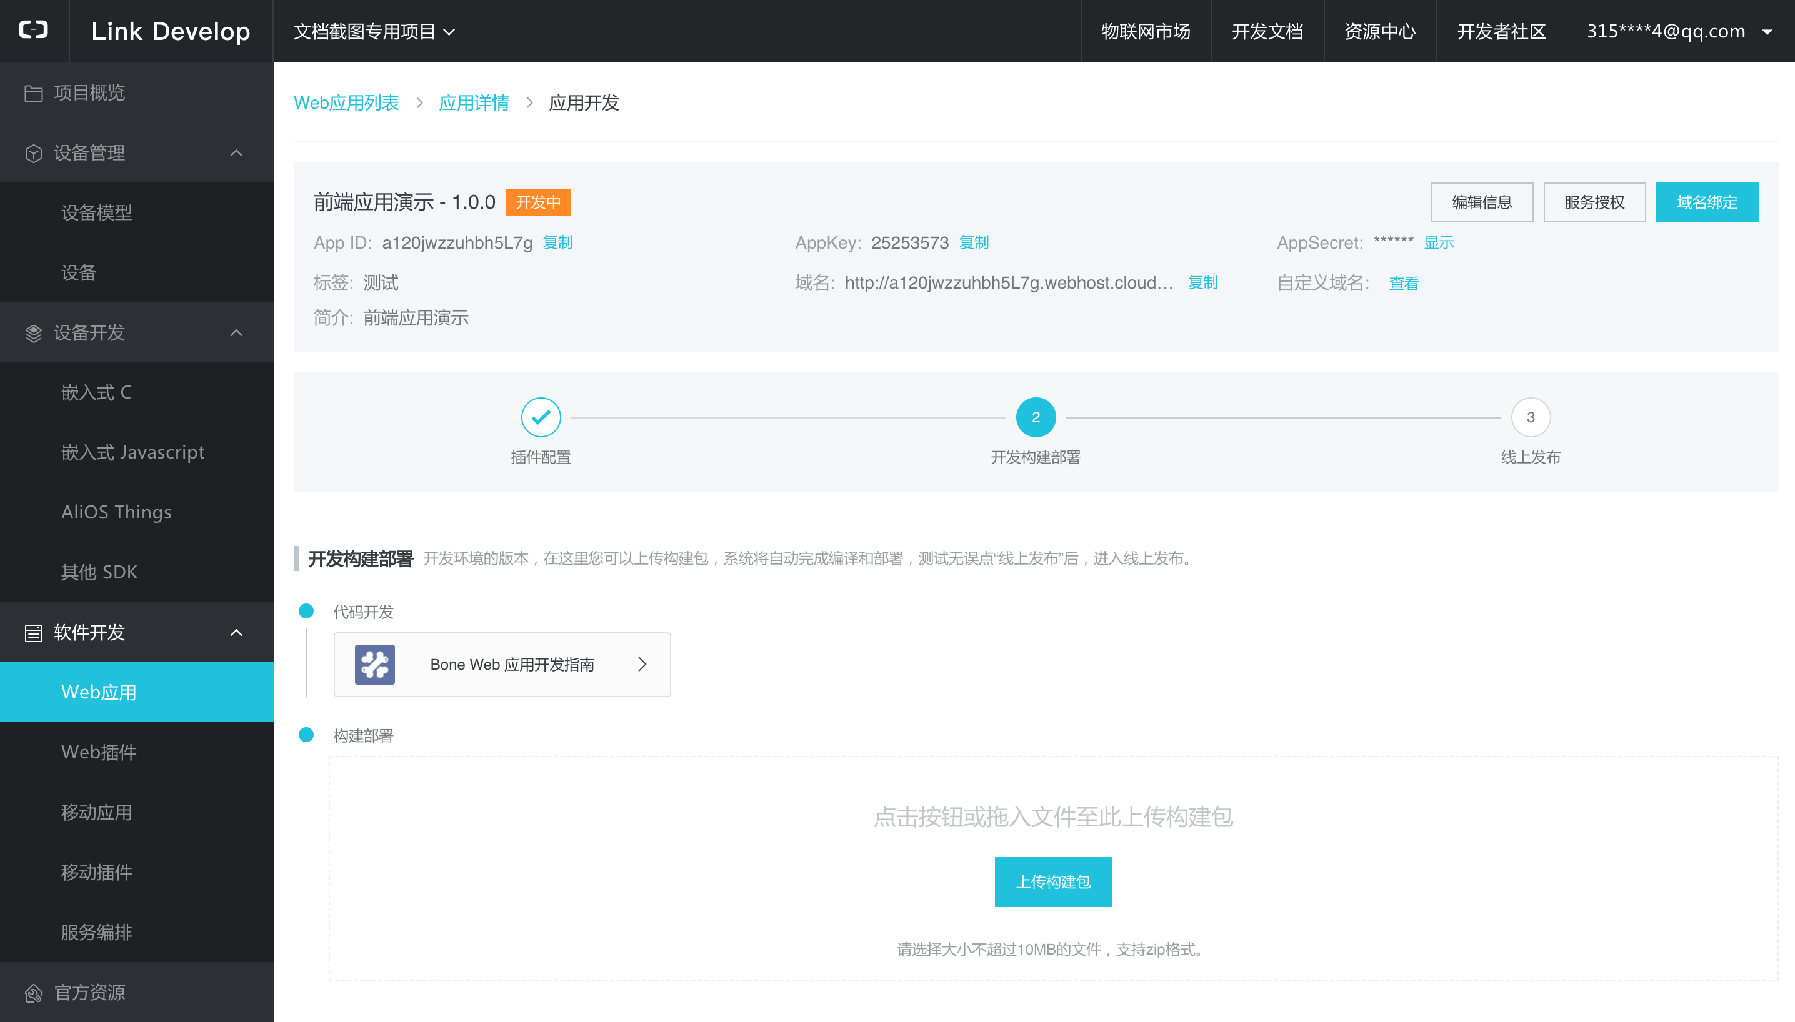
Task: Click the list icon beside 软件开发
Action: [33, 632]
